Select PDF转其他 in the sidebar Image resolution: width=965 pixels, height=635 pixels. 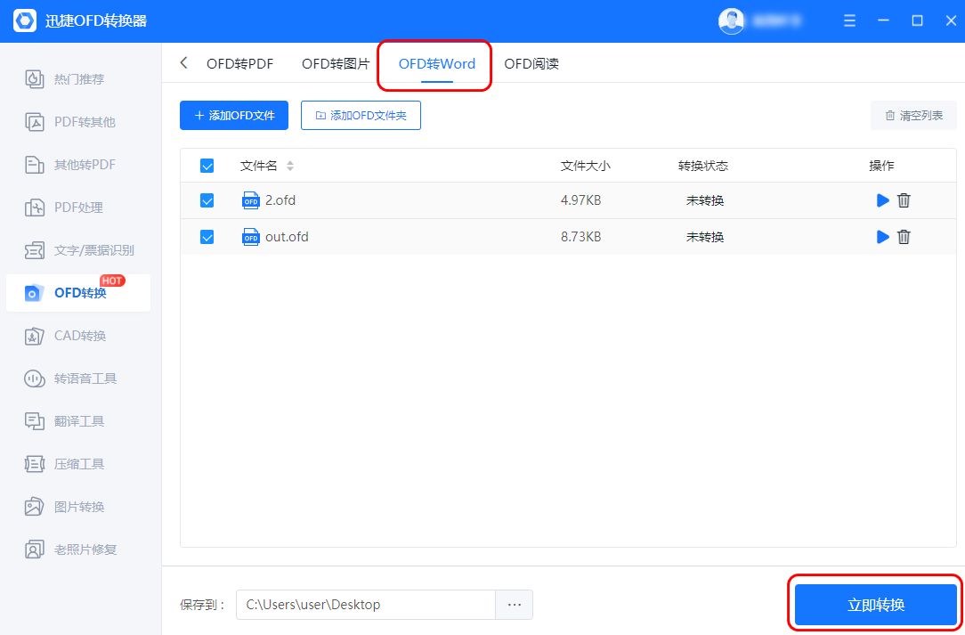pyautogui.click(x=77, y=121)
